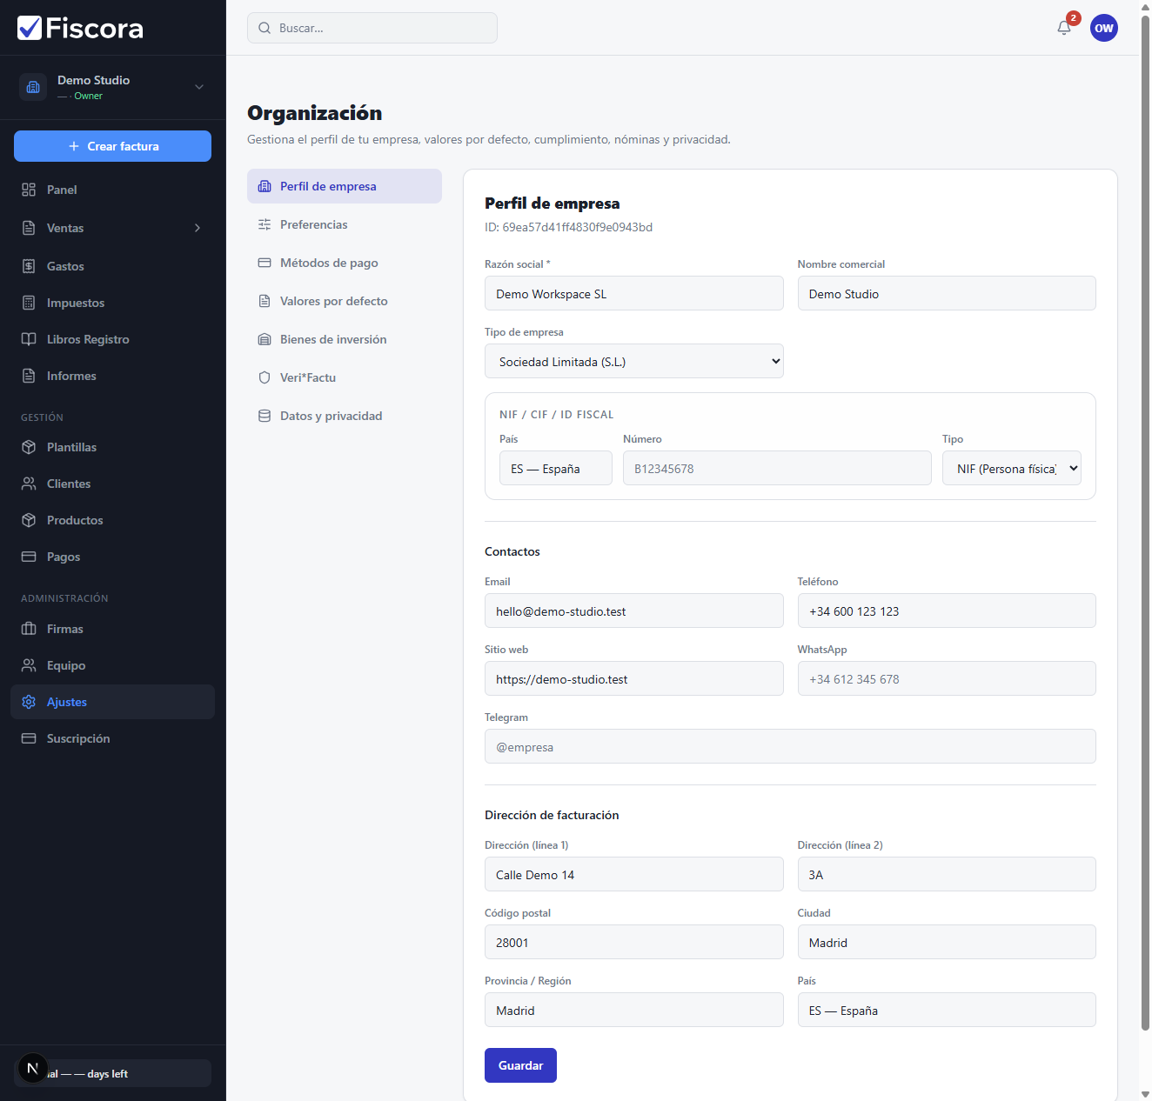Click the NIF País field ES — España
Image resolution: width=1152 pixels, height=1101 pixels.
[555, 468]
